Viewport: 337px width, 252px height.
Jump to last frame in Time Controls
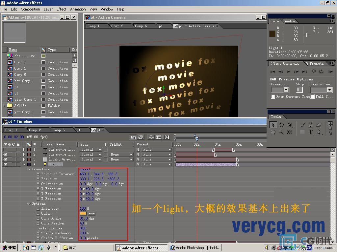(304, 71)
